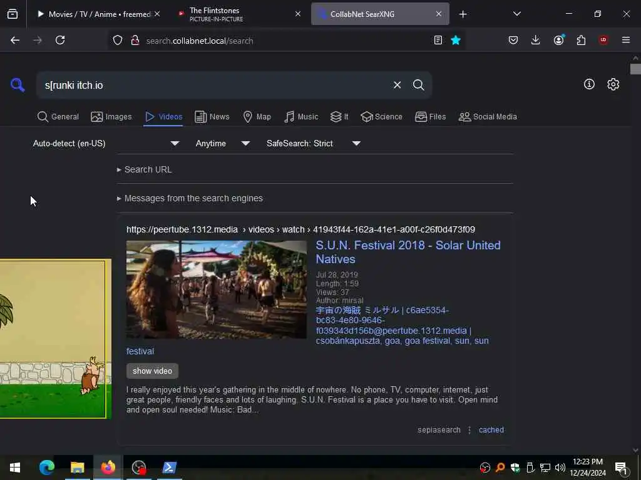Open Windows notification center
This screenshot has height=480, width=641.
coord(621,467)
